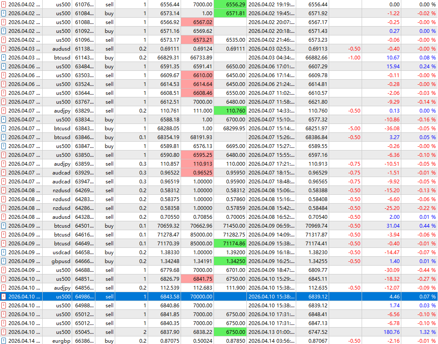Image resolution: width=438 pixels, height=344 pixels.
Task: Click the row icon for audusd order 61138
Action: pos(4,48)
